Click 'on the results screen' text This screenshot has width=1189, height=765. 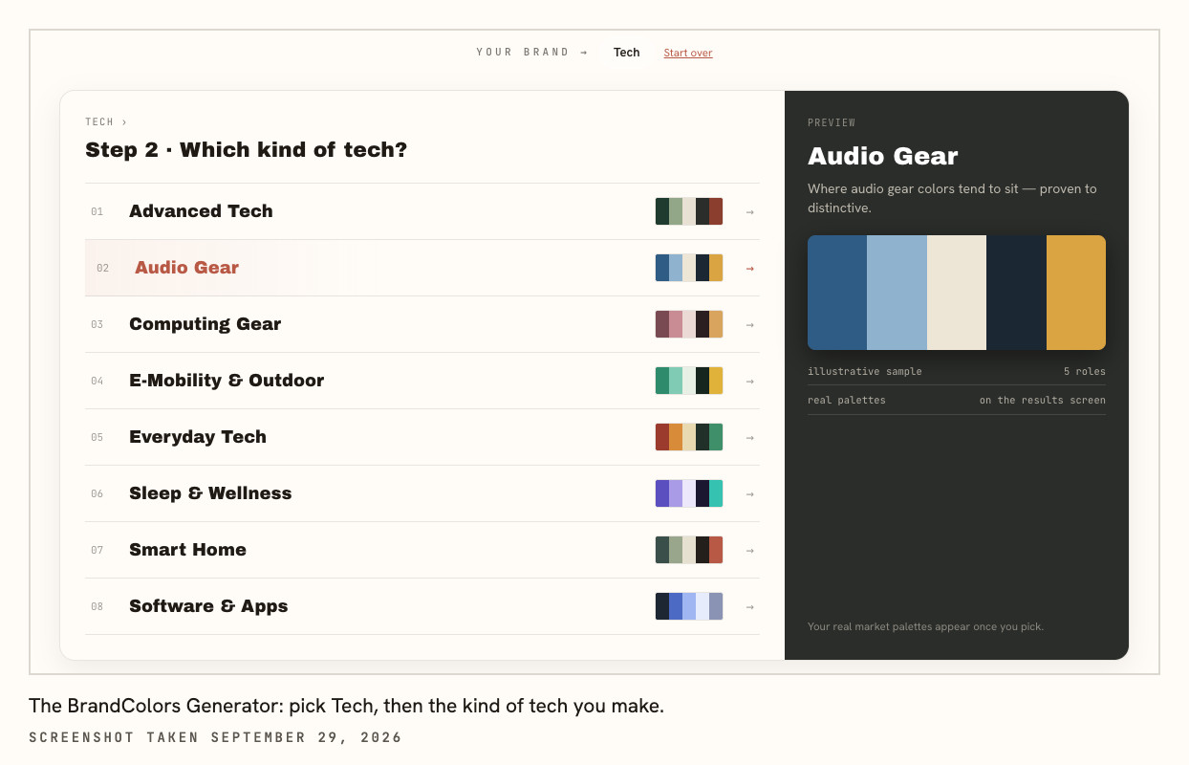1043,400
